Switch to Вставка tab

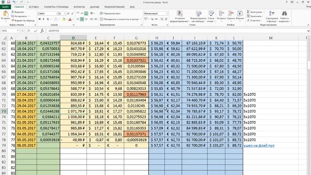coord(34,7)
